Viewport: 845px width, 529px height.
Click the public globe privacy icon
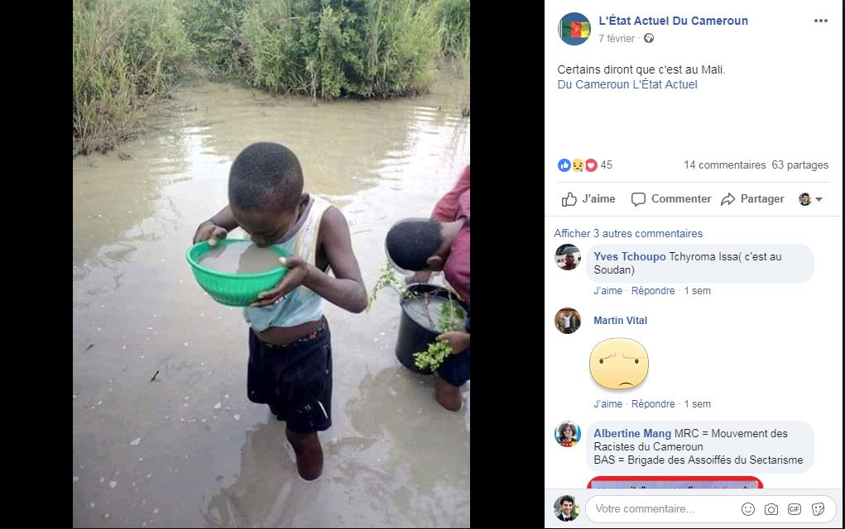pyautogui.click(x=649, y=38)
